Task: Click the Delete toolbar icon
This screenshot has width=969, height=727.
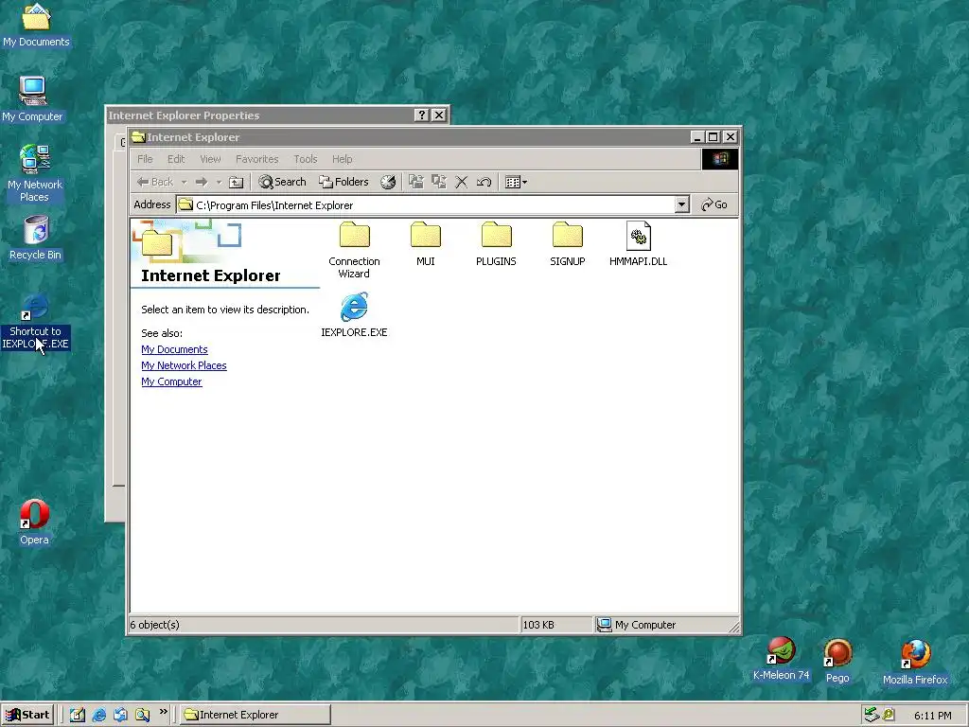Action: 461,182
